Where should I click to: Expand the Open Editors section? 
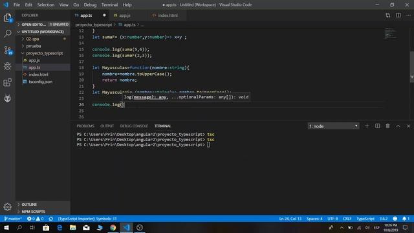click(43, 25)
